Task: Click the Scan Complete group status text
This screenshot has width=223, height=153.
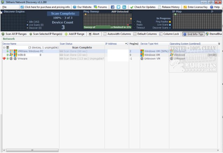Action: click(x=82, y=48)
